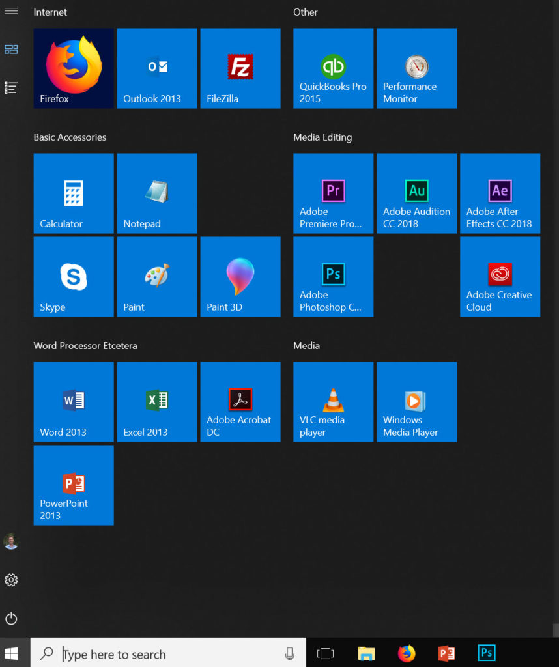This screenshot has height=667, width=559.
Task: Launch Outlook 2013 tile
Action: 157,68
